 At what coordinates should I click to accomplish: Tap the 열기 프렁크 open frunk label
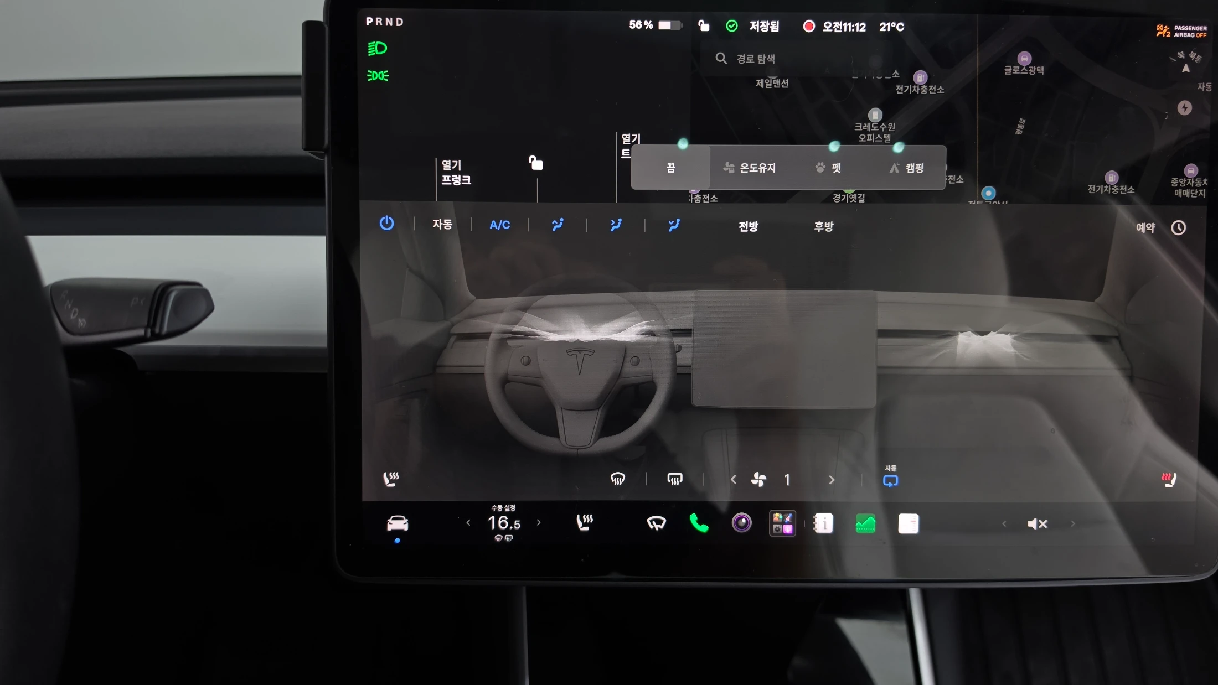coord(456,172)
